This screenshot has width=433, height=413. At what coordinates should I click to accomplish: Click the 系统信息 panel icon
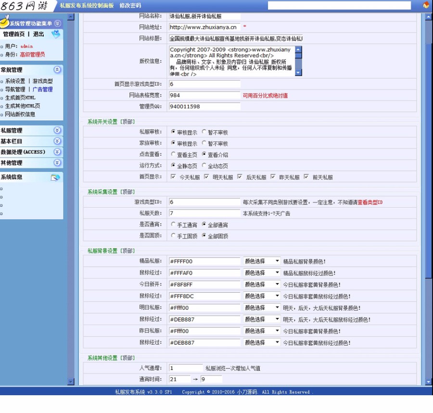click(x=55, y=177)
